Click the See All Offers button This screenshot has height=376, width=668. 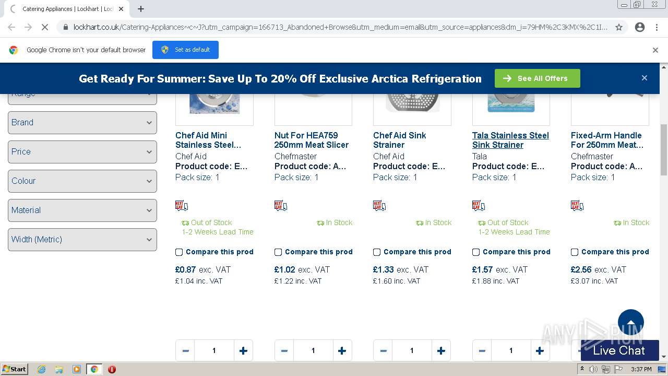[537, 78]
